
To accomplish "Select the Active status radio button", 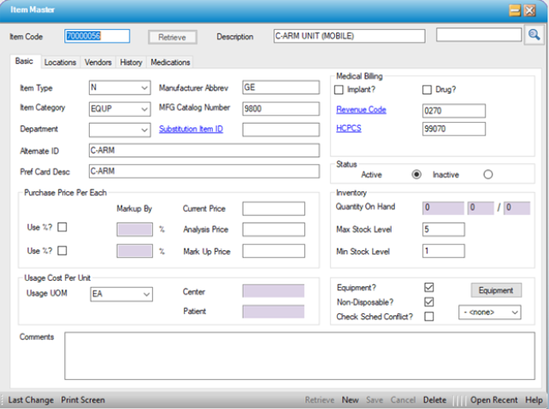I will pos(416,174).
